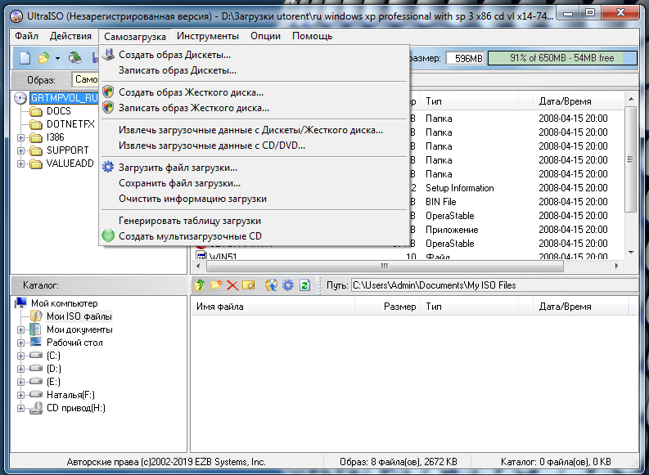Select Мои ISO файлы in catalog tree

coord(79,316)
